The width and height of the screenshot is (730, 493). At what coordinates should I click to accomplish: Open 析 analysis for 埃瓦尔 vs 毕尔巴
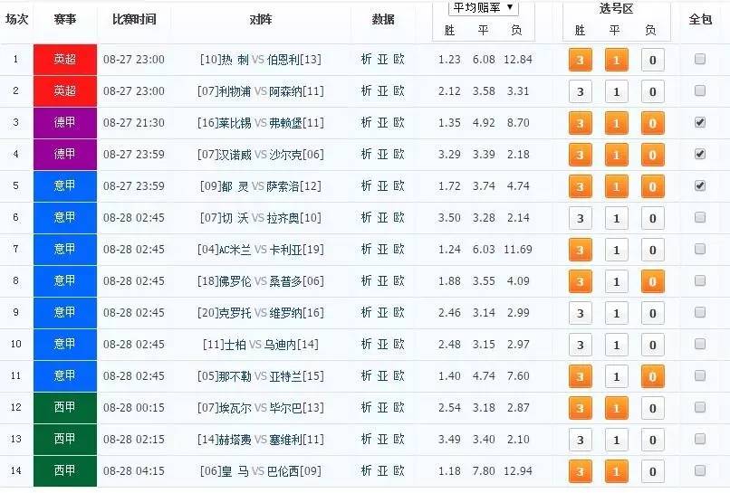click(x=367, y=407)
